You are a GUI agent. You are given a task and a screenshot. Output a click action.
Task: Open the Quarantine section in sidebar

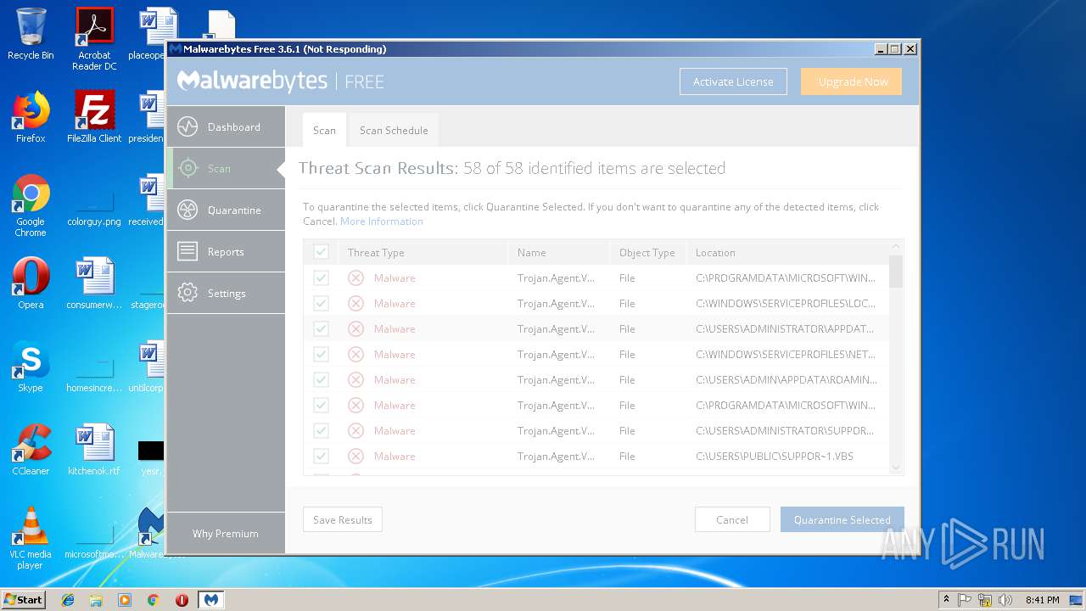(x=226, y=210)
